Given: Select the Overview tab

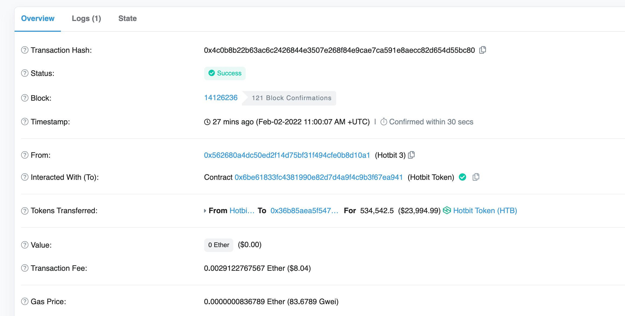Looking at the screenshot, I should [x=38, y=18].
